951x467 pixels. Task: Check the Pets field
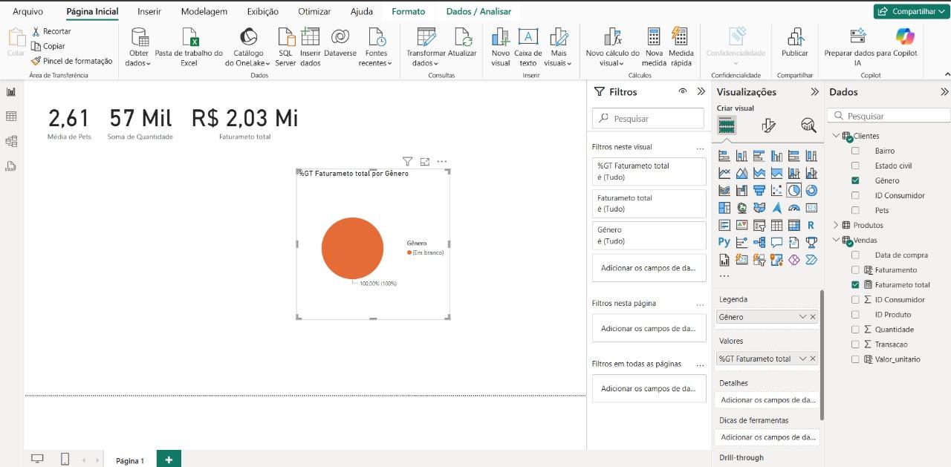click(855, 210)
